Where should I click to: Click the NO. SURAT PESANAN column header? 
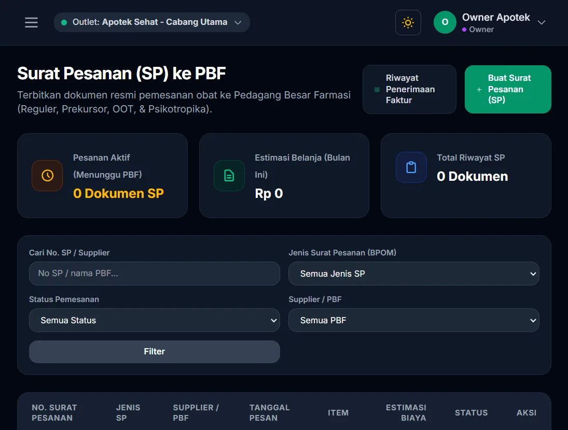[54, 412]
